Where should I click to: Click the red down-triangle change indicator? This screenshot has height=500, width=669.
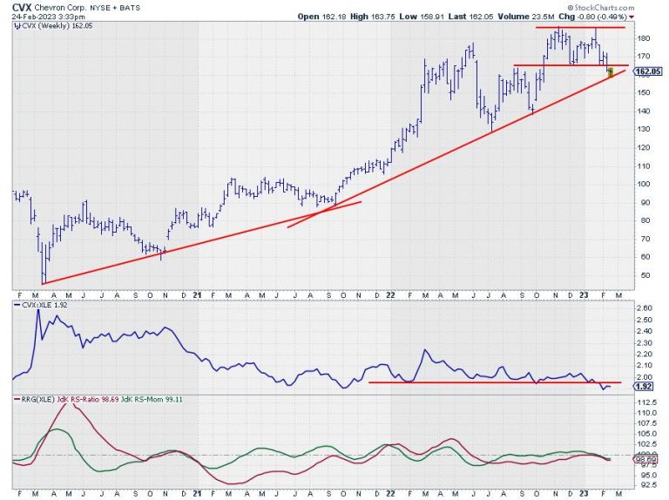click(x=632, y=17)
